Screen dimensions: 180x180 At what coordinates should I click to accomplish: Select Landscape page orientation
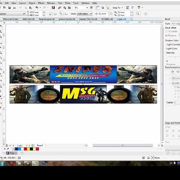click(55, 14)
